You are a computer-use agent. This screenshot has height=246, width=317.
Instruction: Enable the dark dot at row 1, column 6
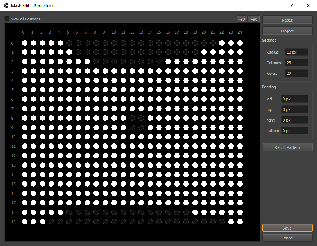pyautogui.click(x=78, y=52)
